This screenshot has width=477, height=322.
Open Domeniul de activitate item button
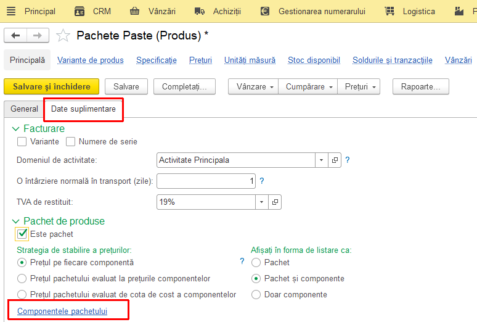(x=335, y=160)
